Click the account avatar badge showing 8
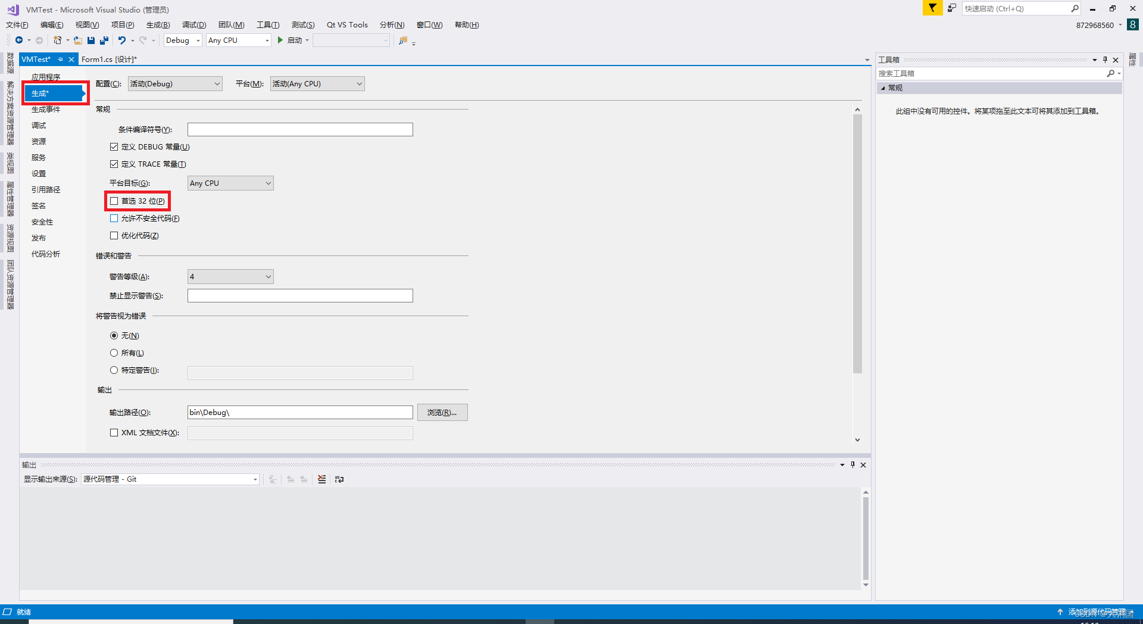This screenshot has width=1143, height=624. click(x=1133, y=24)
